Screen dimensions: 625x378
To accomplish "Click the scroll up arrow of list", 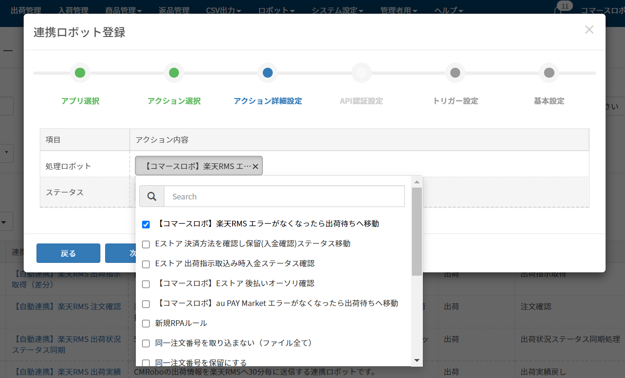I will click(x=417, y=182).
